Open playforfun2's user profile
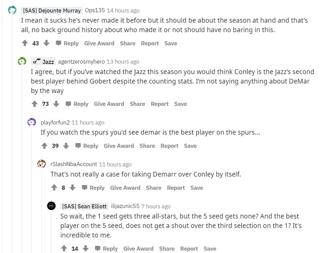The width and height of the screenshot is (335, 253). tap(55, 122)
